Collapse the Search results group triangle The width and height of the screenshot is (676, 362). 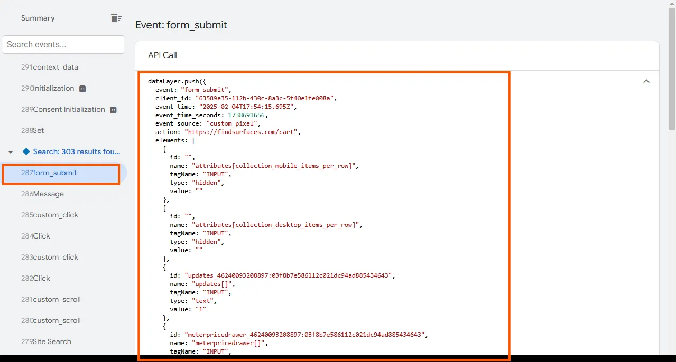point(11,152)
